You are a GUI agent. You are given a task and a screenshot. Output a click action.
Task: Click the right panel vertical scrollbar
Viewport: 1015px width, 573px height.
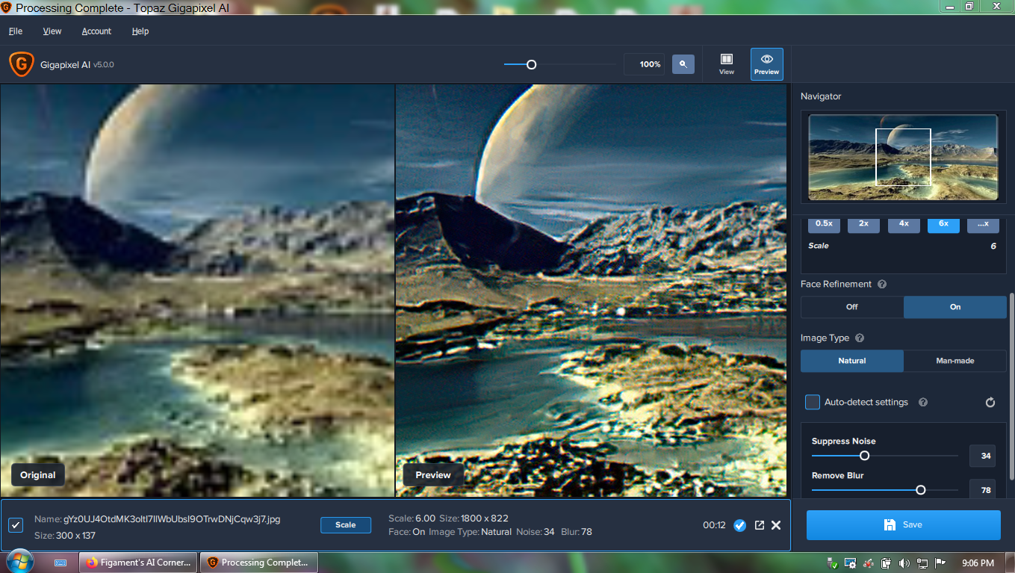click(1011, 386)
